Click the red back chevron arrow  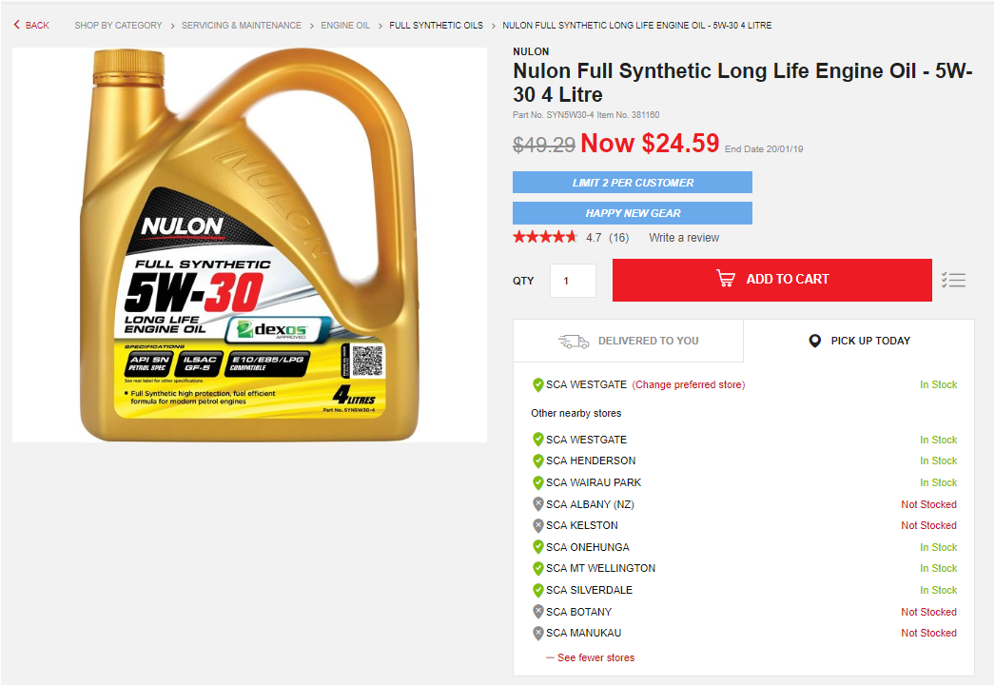(16, 25)
